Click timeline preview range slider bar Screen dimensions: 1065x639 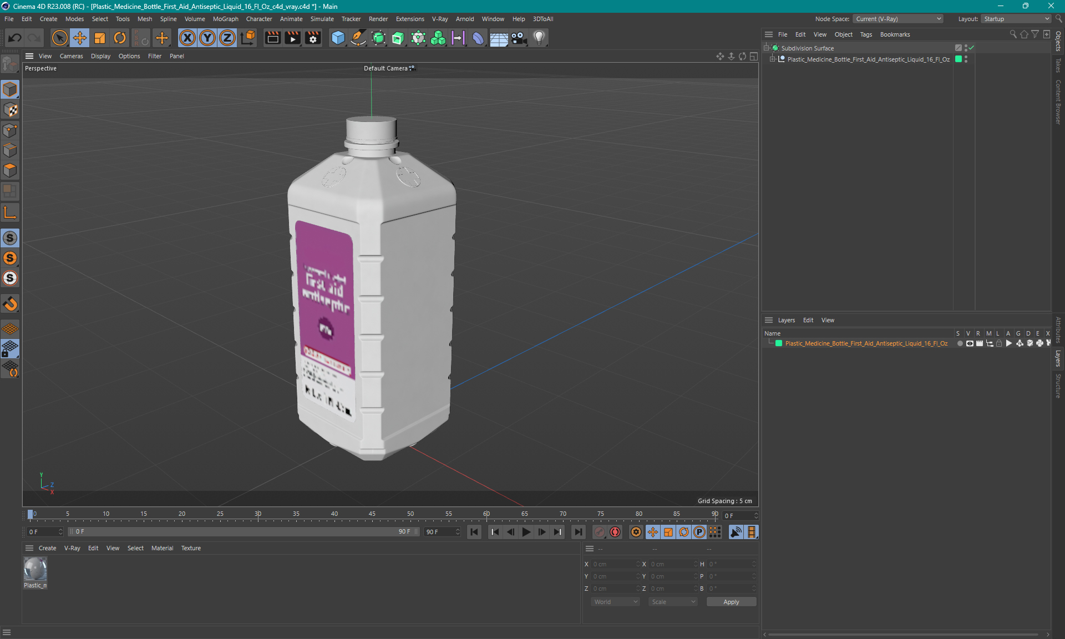[x=244, y=531]
